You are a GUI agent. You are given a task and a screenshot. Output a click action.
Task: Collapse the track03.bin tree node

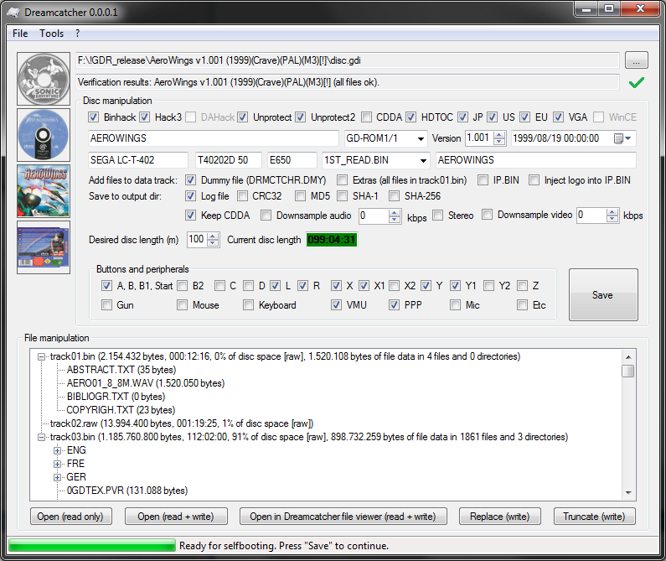42,437
